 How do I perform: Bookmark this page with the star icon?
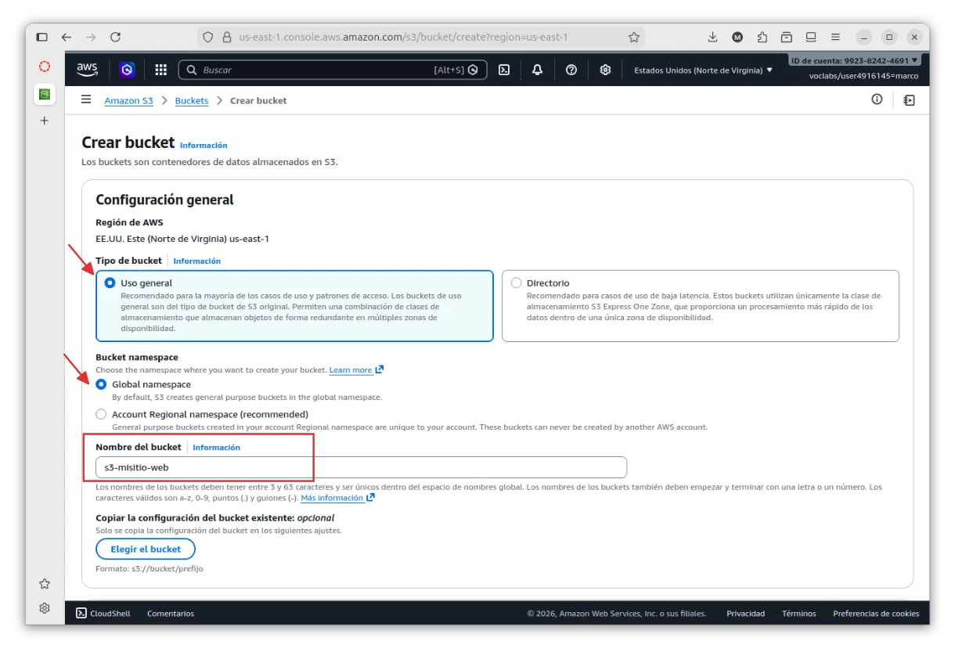(633, 37)
